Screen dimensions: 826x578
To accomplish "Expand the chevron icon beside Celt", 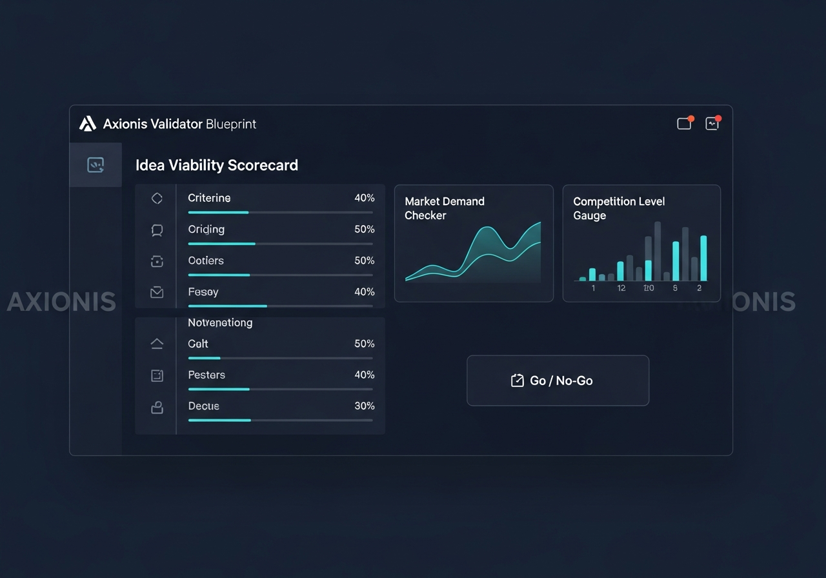I will (156, 343).
